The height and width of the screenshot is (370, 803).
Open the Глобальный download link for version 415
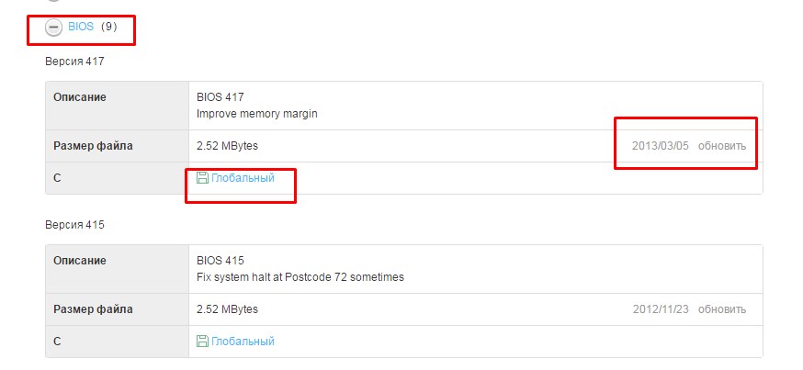point(243,341)
